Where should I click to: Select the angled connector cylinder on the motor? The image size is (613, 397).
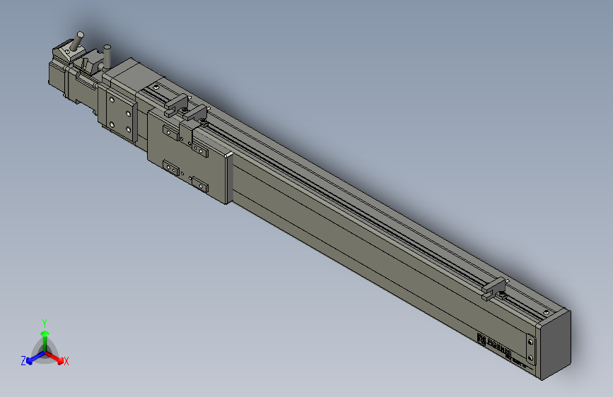77,41
